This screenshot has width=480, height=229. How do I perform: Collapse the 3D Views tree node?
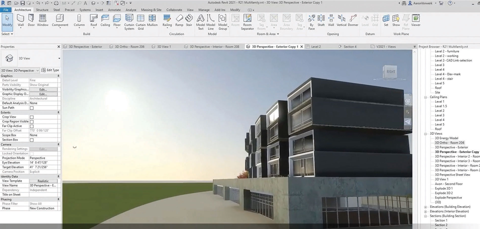click(426, 134)
